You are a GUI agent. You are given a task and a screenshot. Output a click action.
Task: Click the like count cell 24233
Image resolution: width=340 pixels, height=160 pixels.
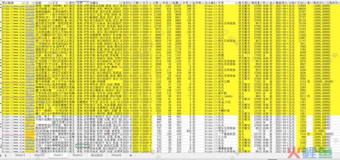coord(157,11)
